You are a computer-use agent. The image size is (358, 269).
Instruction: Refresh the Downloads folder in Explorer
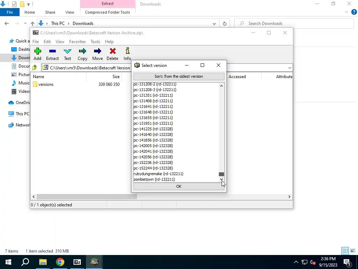pos(225,23)
